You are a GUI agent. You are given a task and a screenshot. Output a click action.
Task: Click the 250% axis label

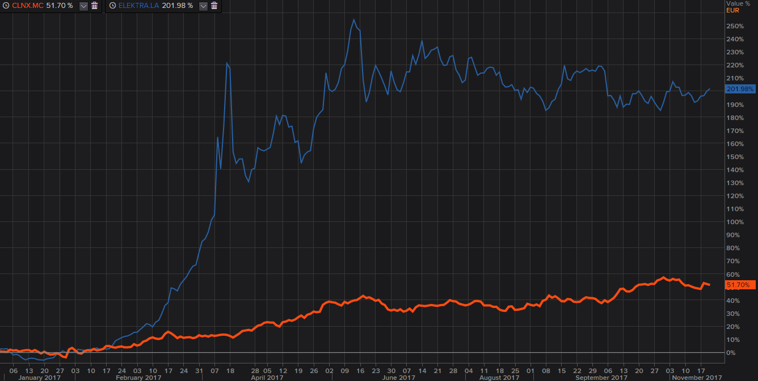point(734,26)
